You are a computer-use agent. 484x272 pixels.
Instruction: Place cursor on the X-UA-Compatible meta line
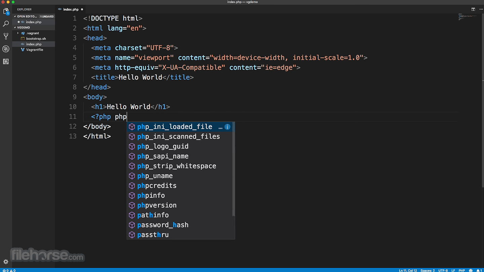tap(195, 67)
